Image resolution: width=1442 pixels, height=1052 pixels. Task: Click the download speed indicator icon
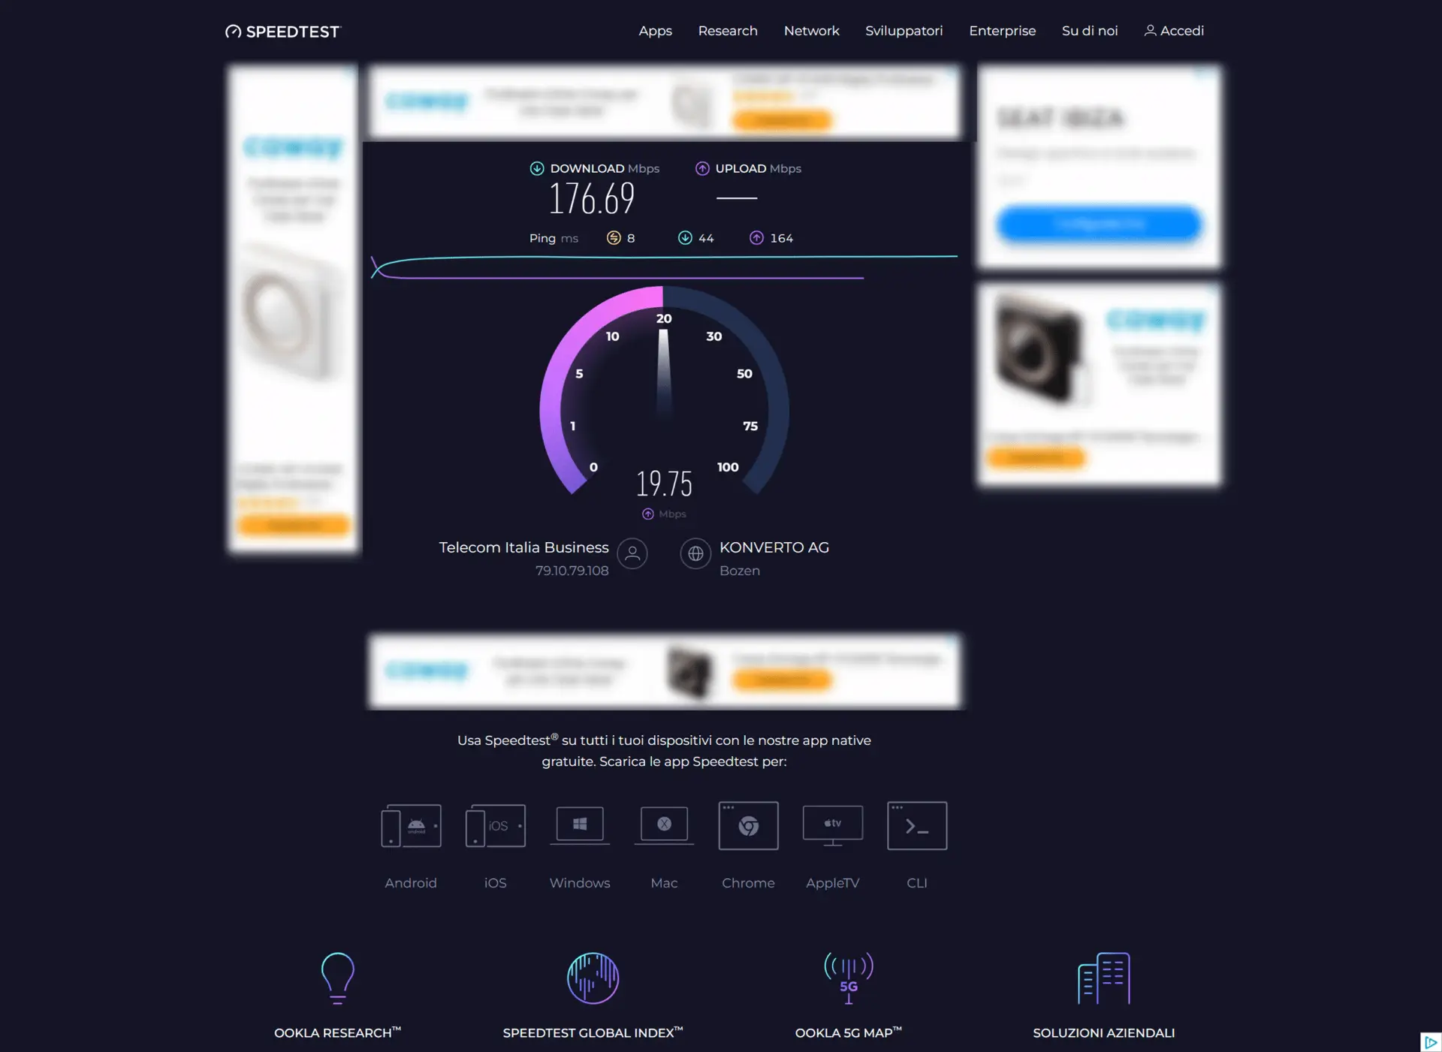click(536, 169)
